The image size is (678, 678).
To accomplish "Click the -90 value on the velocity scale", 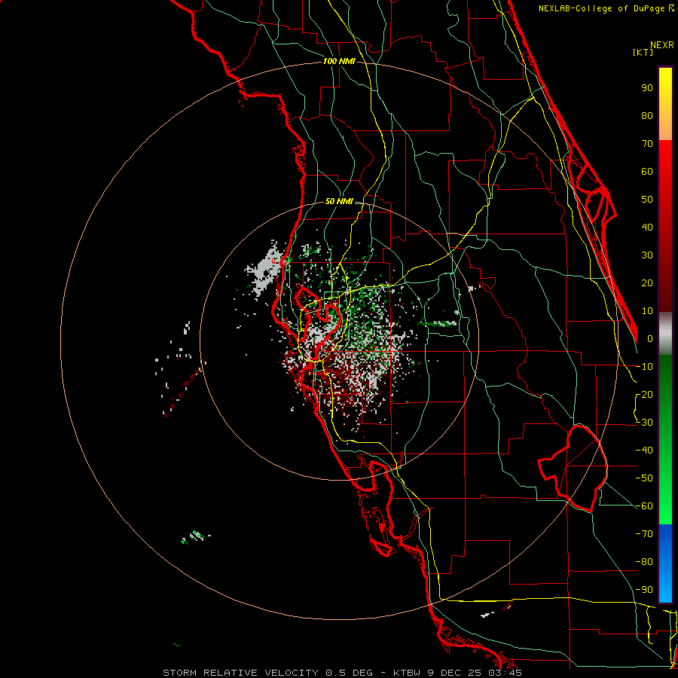I will click(644, 590).
